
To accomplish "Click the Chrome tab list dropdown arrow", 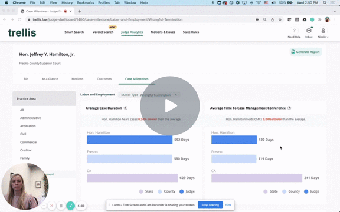I will pos(335,11).
